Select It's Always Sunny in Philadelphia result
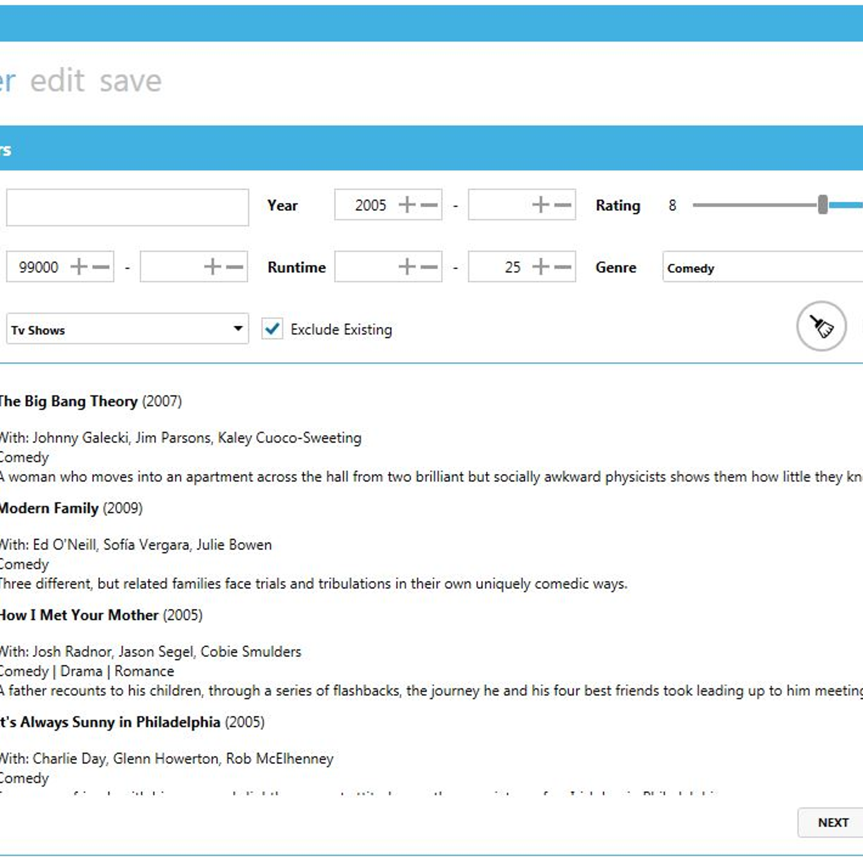This screenshot has width=863, height=863. coord(132,722)
